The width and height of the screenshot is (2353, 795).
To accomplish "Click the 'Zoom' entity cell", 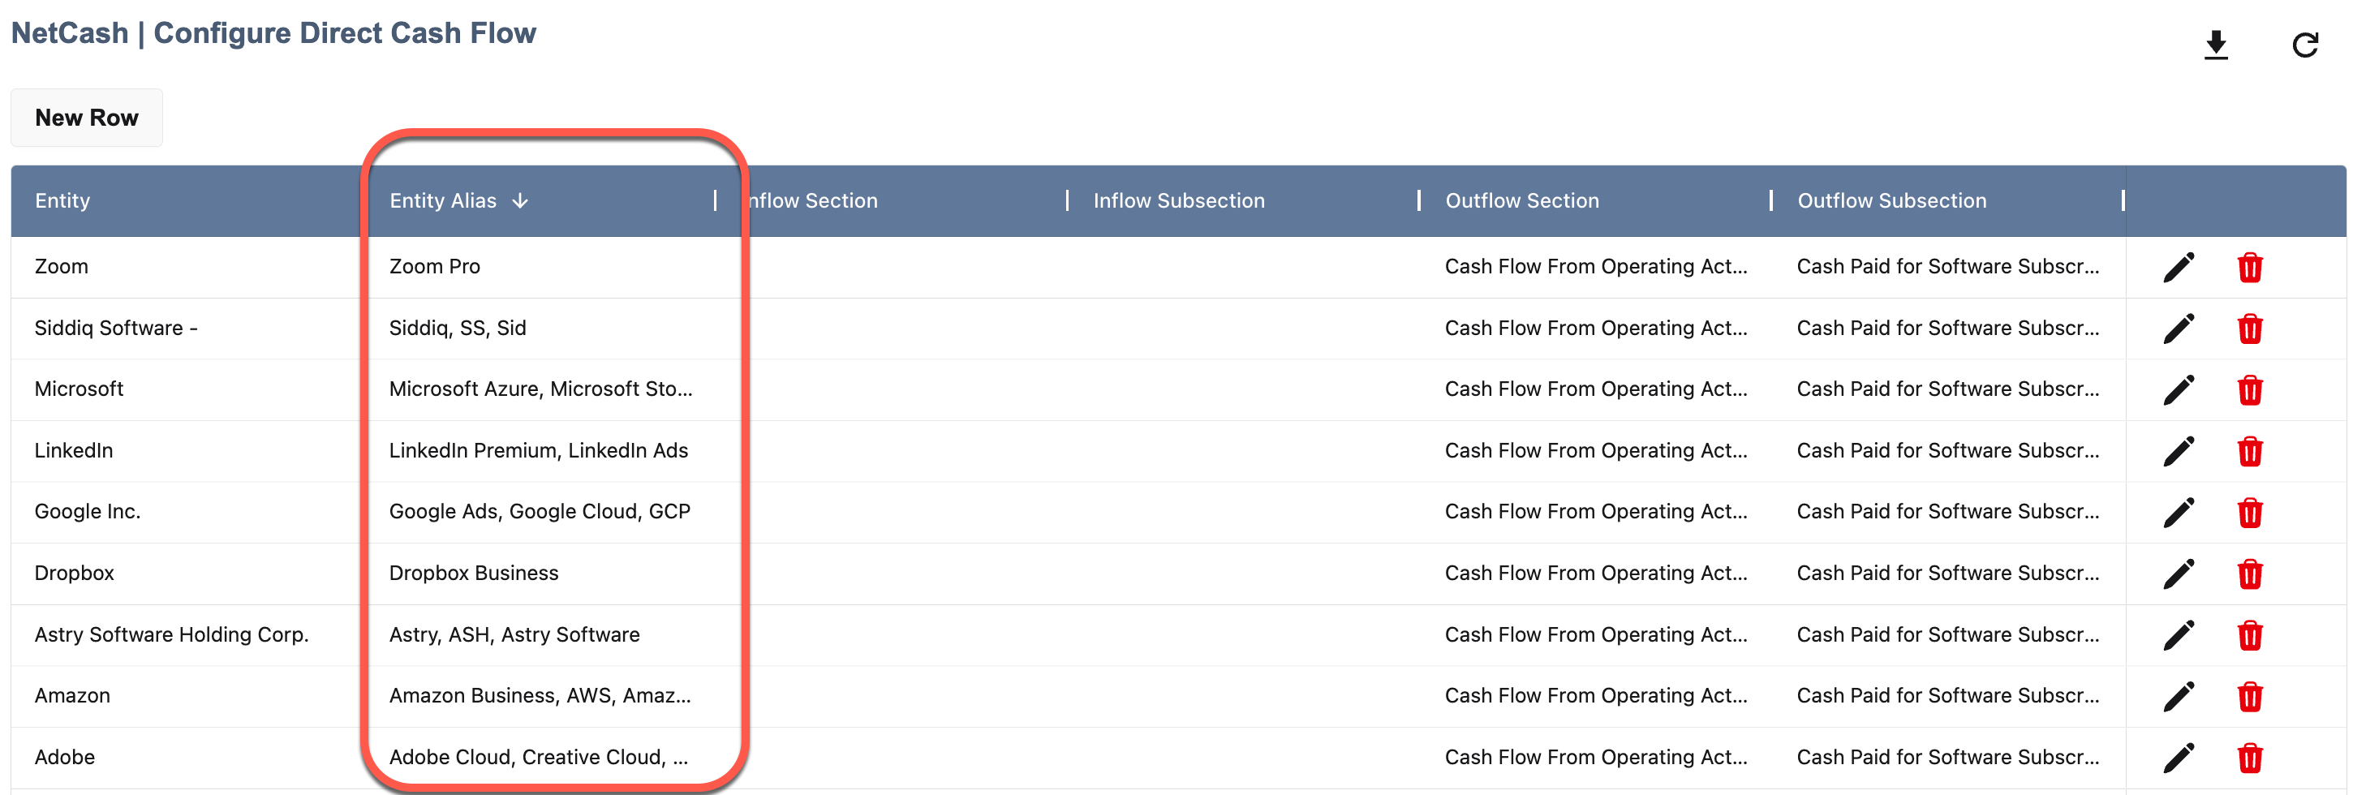I will tap(188, 267).
